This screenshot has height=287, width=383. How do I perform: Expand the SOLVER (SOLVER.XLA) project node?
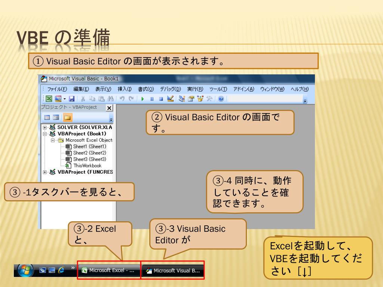coord(45,127)
